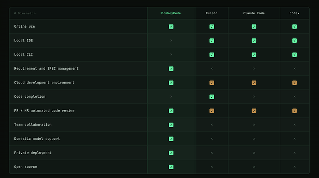319x178 pixels.
Task: Click the 'Local CLI' row label
Action: pos(24,54)
